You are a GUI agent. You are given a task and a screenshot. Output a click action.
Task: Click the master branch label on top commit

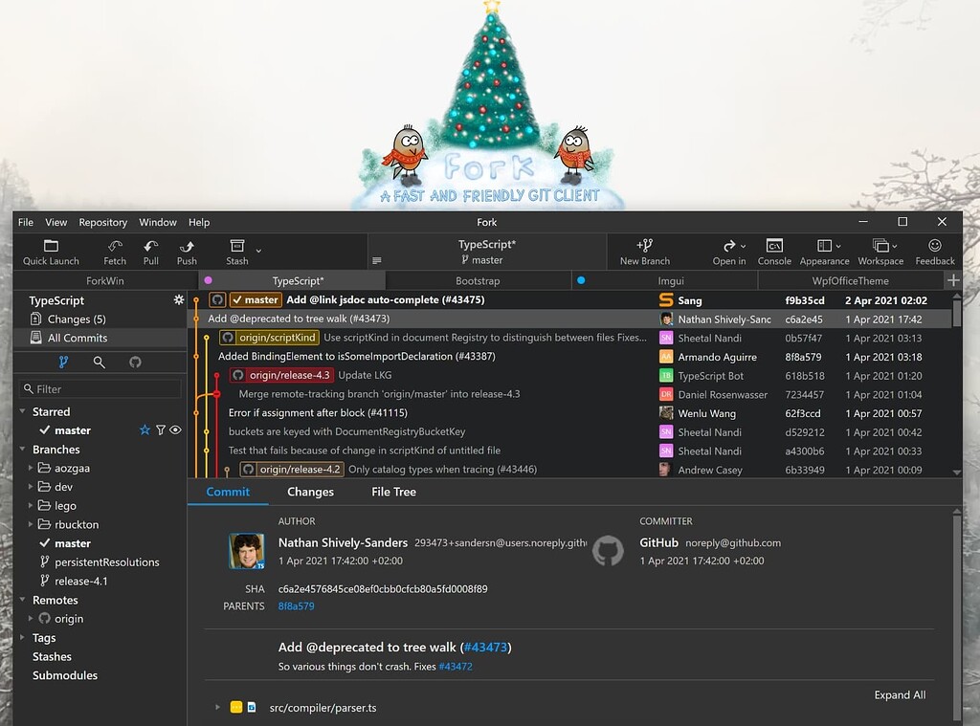point(256,300)
